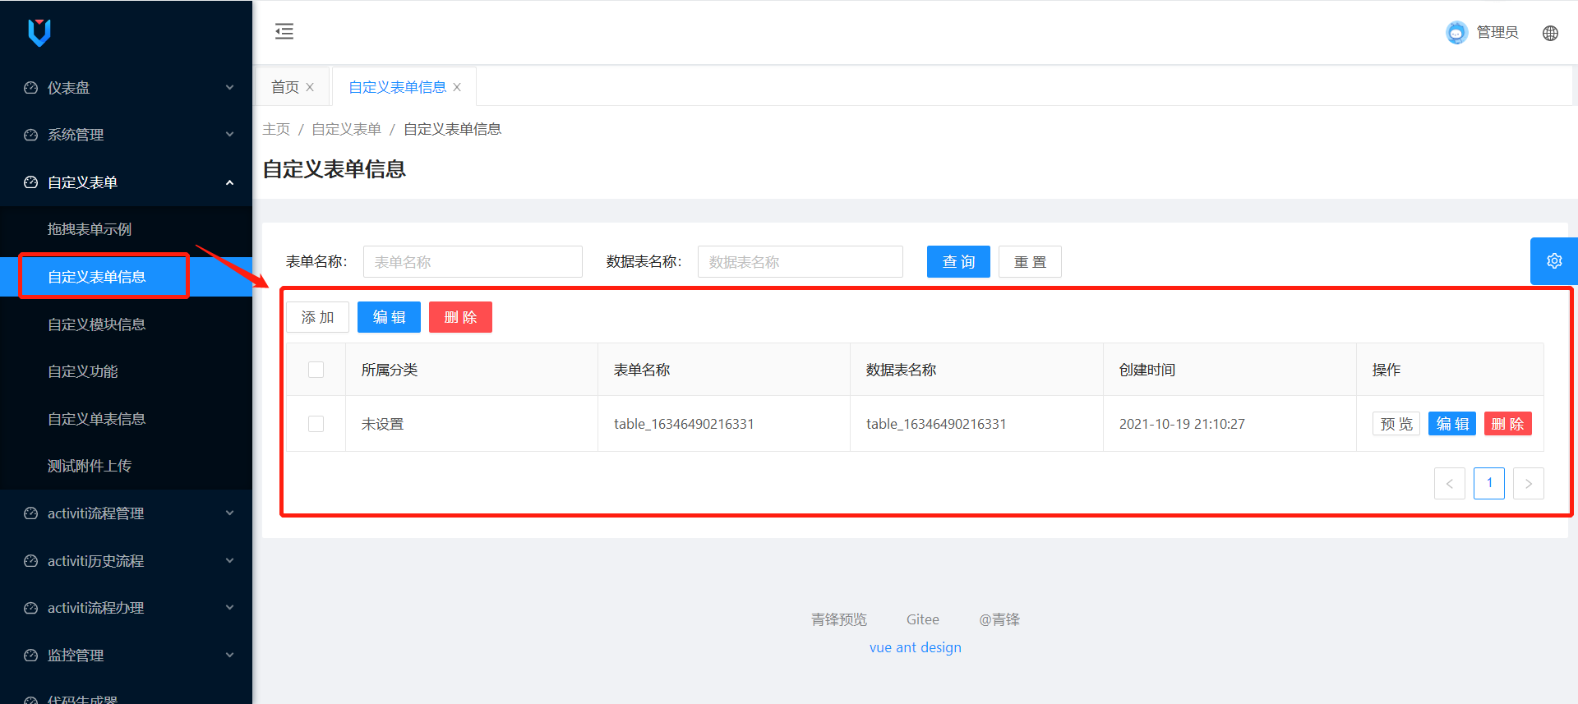Viewport: 1578px width, 704px height.
Task: Click the toolbar 编辑 button
Action: pyautogui.click(x=389, y=317)
